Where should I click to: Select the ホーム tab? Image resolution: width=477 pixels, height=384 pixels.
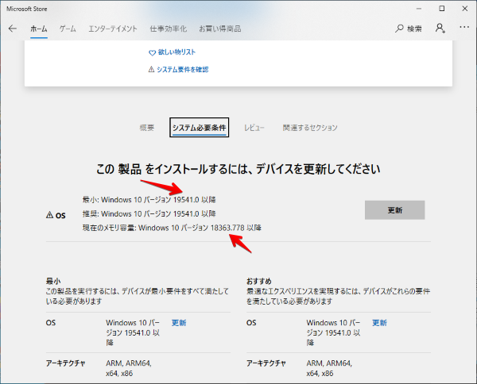39,29
